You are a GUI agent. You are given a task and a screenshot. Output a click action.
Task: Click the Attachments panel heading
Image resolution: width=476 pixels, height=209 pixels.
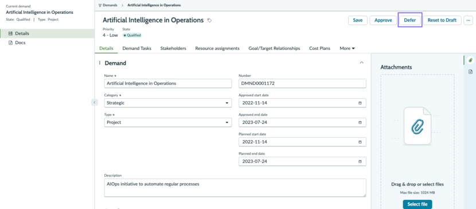[396, 67]
